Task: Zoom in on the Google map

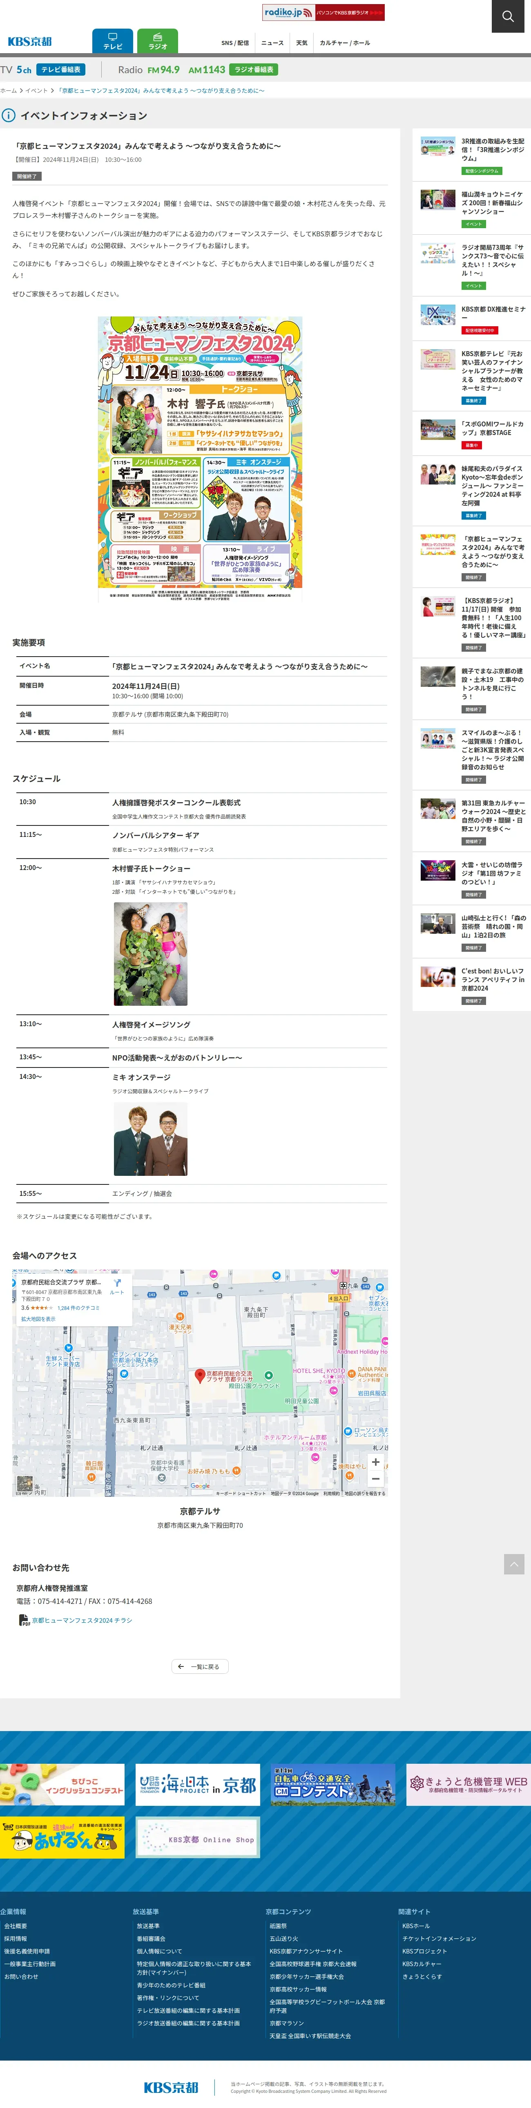Action: pyautogui.click(x=375, y=1462)
